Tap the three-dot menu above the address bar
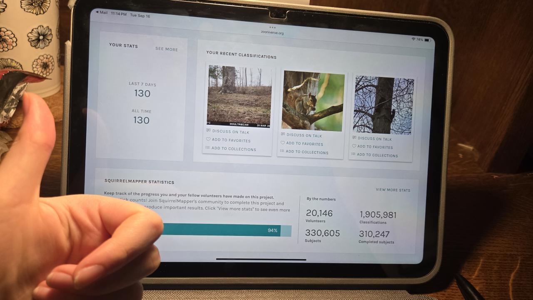The image size is (533, 300). 273,27
